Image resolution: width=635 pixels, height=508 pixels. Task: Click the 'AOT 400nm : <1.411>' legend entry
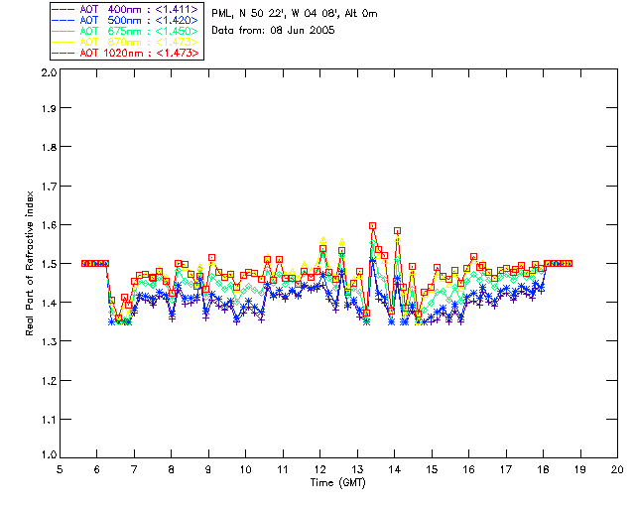coord(125,9)
